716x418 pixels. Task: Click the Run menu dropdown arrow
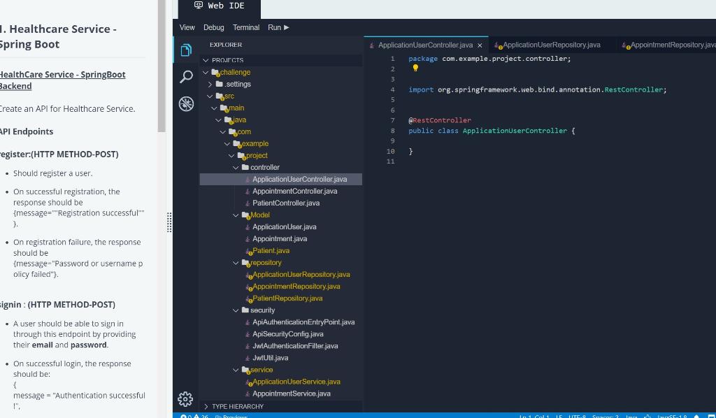(x=286, y=27)
